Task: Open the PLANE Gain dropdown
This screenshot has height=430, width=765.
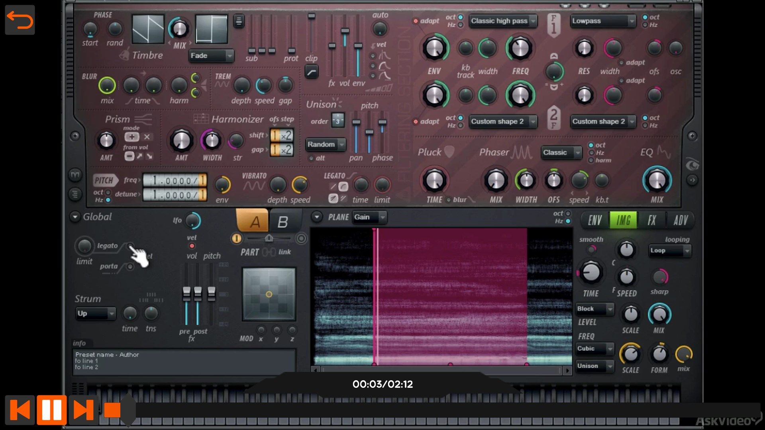Action: tap(369, 217)
